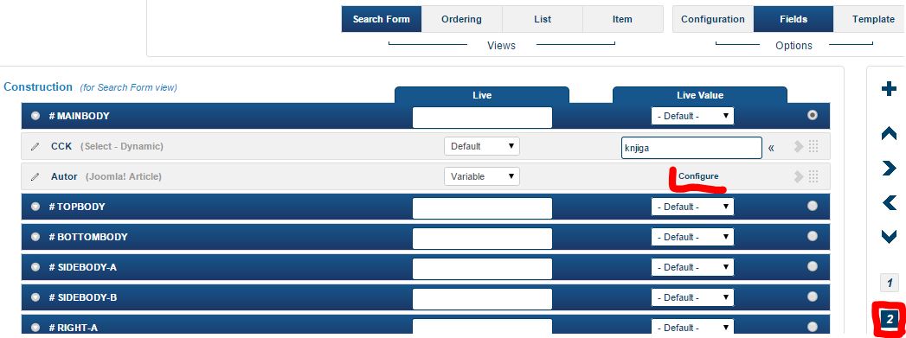Switch to Search Form view tab

click(382, 19)
